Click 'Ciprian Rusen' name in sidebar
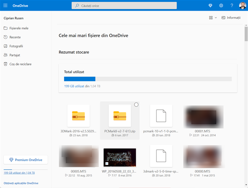This screenshot has width=248, height=188. coord(14,18)
